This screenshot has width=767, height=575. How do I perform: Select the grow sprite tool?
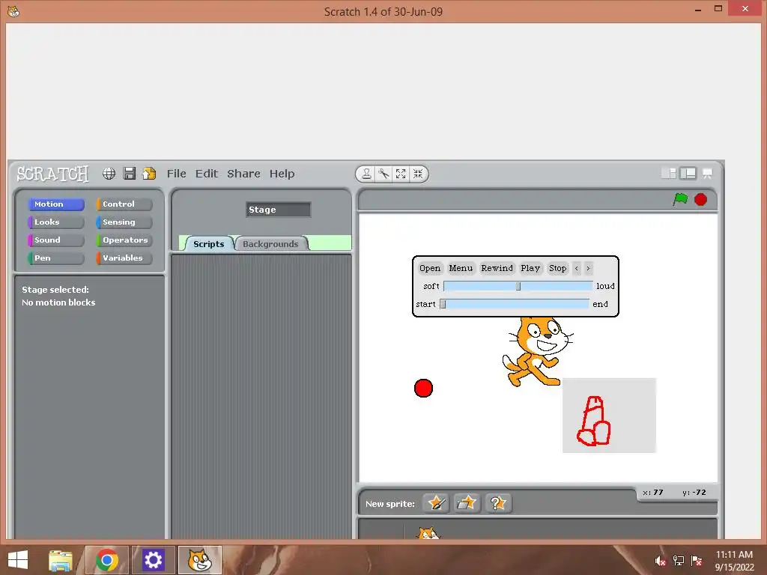click(x=401, y=174)
